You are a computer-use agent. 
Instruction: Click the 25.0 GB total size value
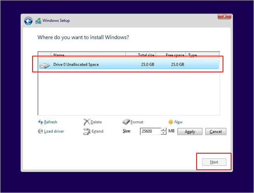148,65
